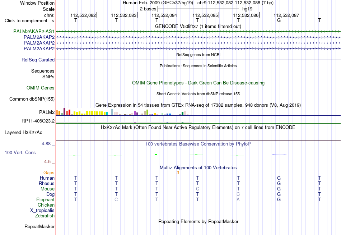The height and width of the screenshot is (235, 341).
Task: Open Short Genetic Variants from dbSNP title
Action: coord(198,94)
